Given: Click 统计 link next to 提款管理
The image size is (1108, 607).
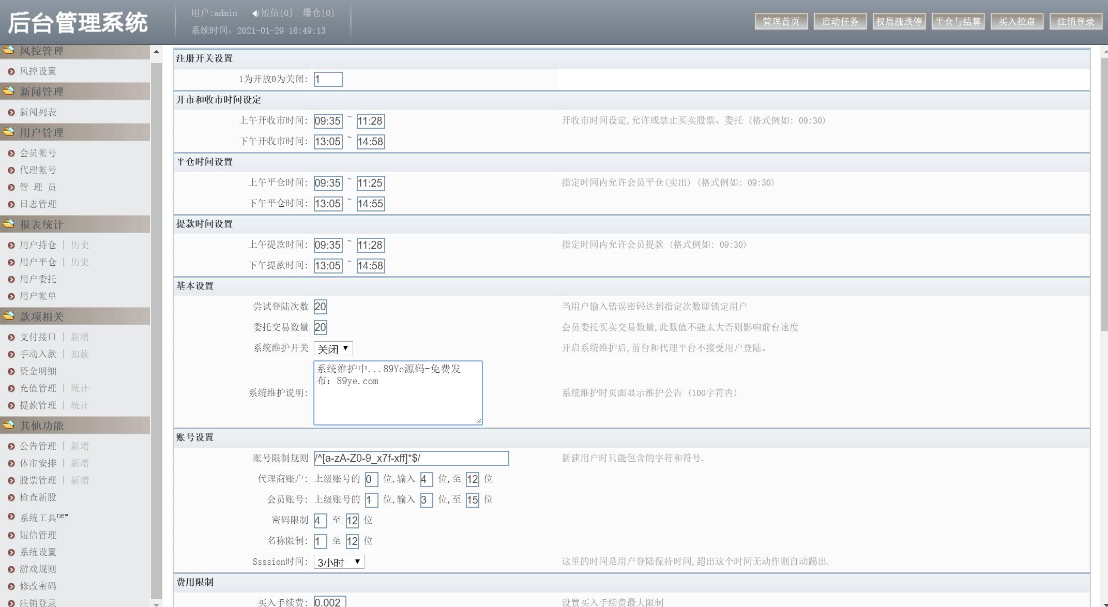Looking at the screenshot, I should (x=80, y=405).
